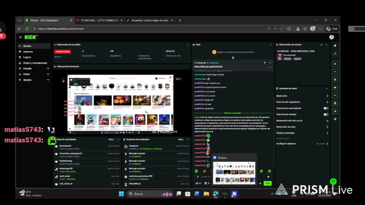The image size is (365, 205).
Task: Open the browser profile avatar
Action: [x=313, y=29]
